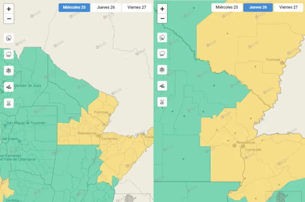305x202 pixels.
Task: Select storm alert icon on left map
Action: point(9,38)
